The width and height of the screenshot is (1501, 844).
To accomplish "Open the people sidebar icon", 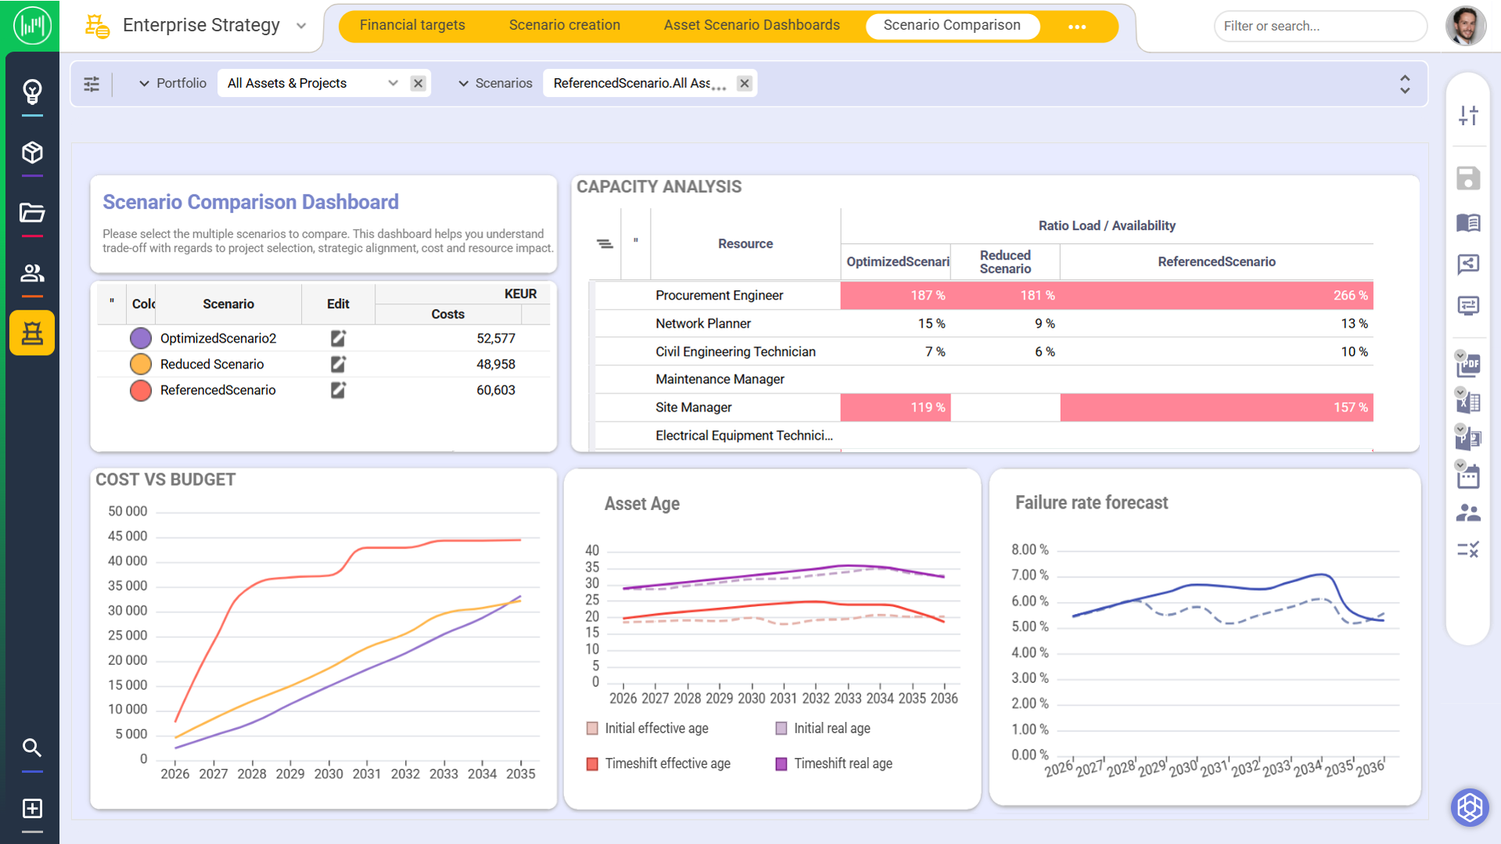I will (x=32, y=273).
